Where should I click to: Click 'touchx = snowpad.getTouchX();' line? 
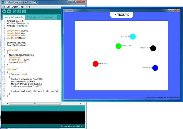pyautogui.click(x=27, y=84)
